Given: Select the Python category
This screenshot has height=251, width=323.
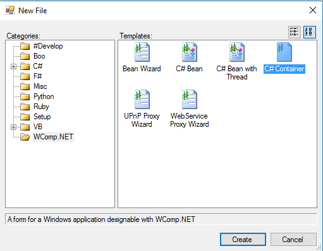Looking at the screenshot, I should [x=44, y=96].
